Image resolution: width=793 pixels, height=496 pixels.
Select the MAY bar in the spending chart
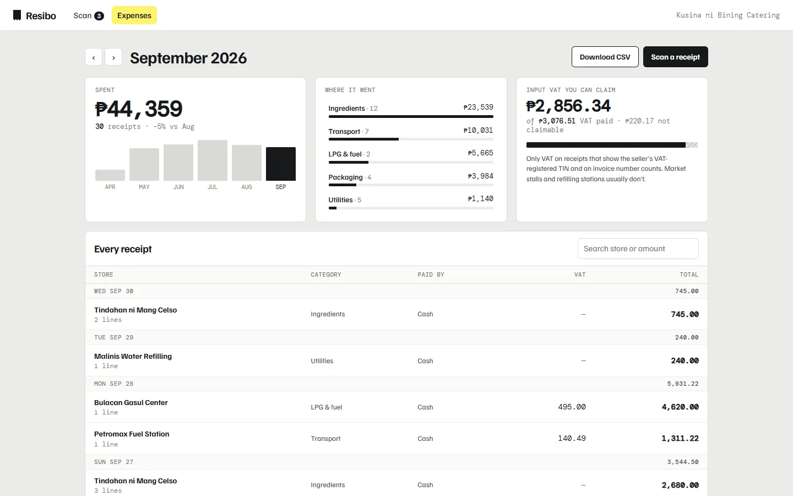click(x=144, y=164)
